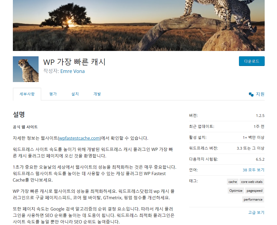The width and height of the screenshot is (277, 225).
Task: Click the 3.3 또는 그 이상 WordPress version value
Action: [x=250, y=148]
